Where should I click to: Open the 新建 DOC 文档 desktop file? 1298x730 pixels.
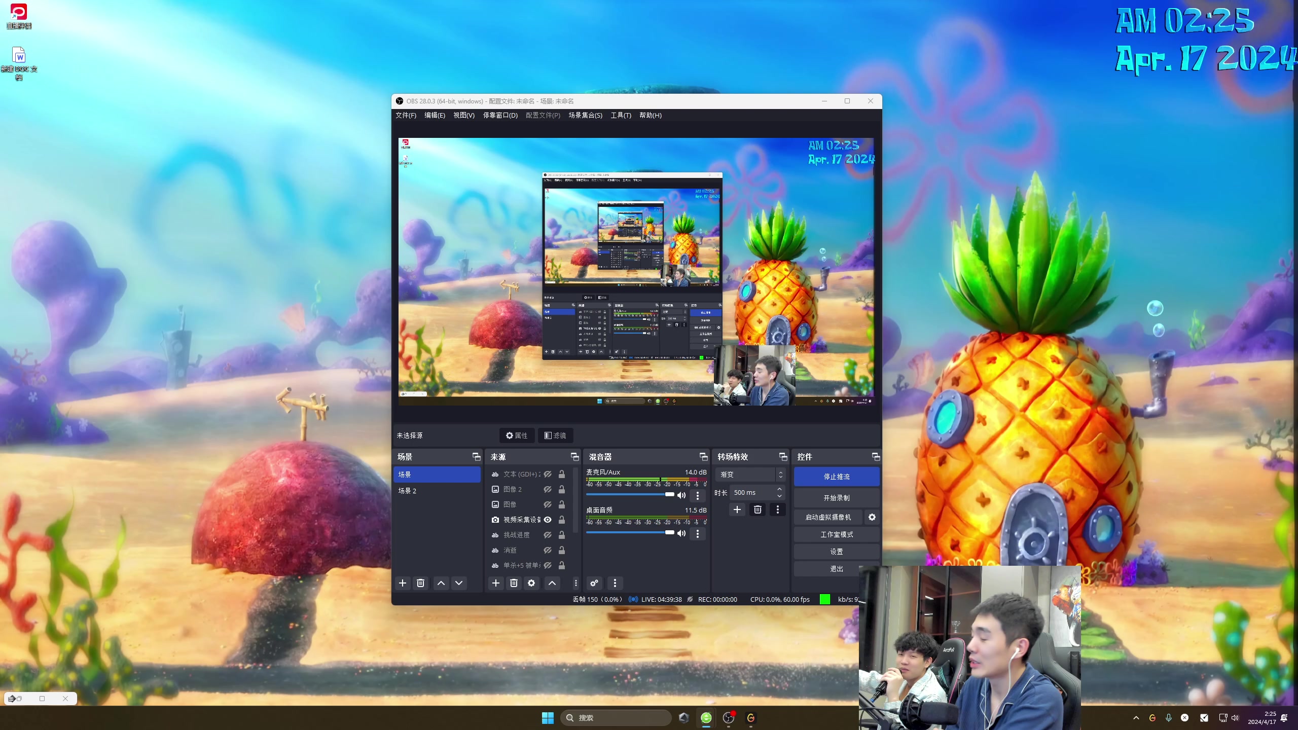pos(19,63)
